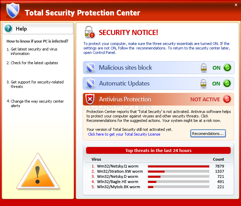
Task: Click the blue shield logo in title bar
Action: pos(13,10)
